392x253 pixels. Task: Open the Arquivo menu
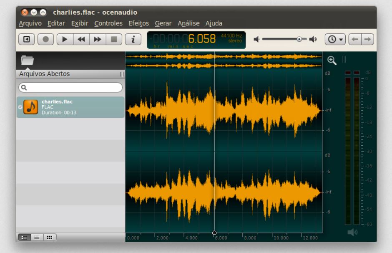coord(30,23)
